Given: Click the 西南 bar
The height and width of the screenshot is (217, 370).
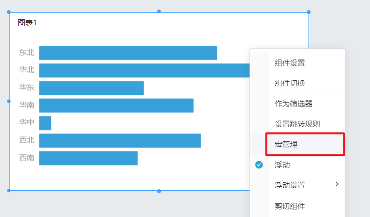Looking at the screenshot, I should [x=89, y=158].
